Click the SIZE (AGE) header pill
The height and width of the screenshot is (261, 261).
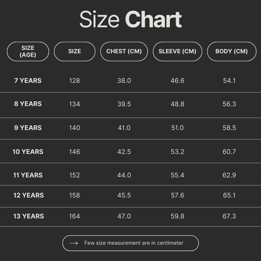[28, 51]
